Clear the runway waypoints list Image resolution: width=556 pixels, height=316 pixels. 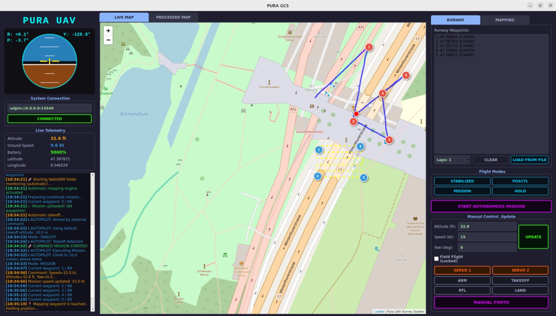click(491, 160)
